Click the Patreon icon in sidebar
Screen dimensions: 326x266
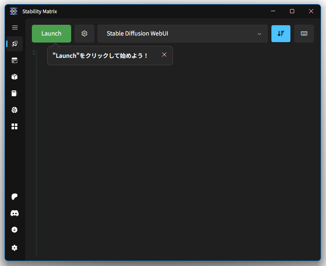click(x=14, y=197)
